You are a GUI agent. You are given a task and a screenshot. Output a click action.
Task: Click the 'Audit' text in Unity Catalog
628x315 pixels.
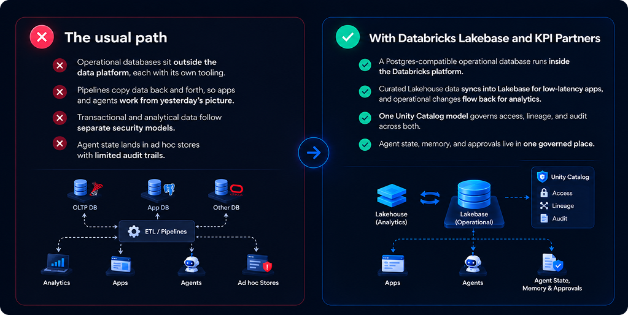[560, 219]
